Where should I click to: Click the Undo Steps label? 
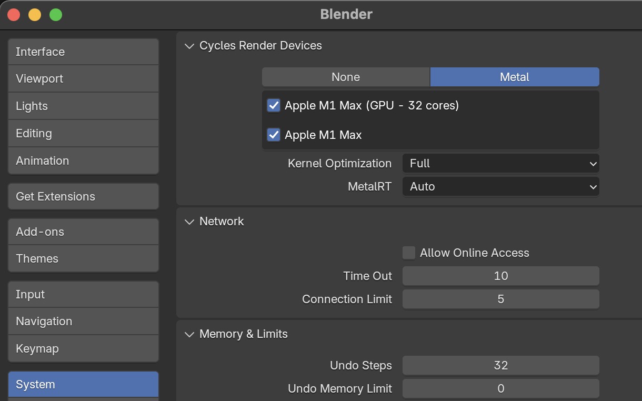coord(360,365)
